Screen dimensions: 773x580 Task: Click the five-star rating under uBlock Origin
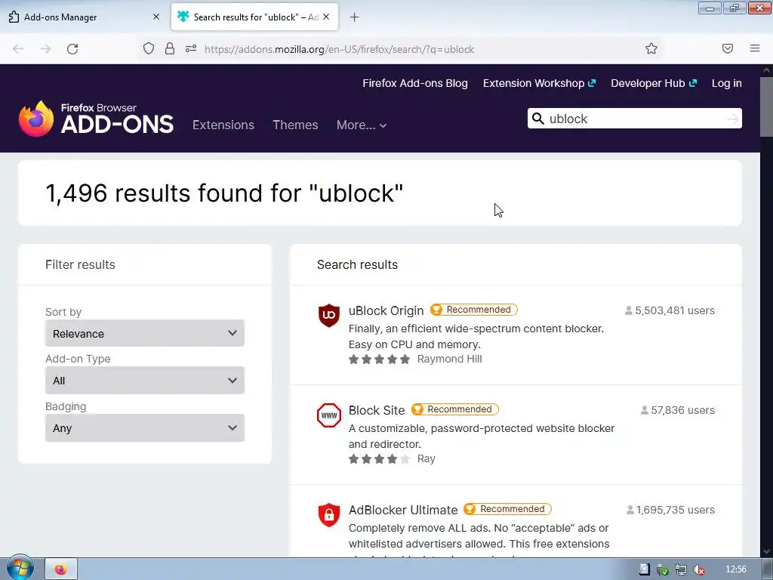pyautogui.click(x=379, y=359)
